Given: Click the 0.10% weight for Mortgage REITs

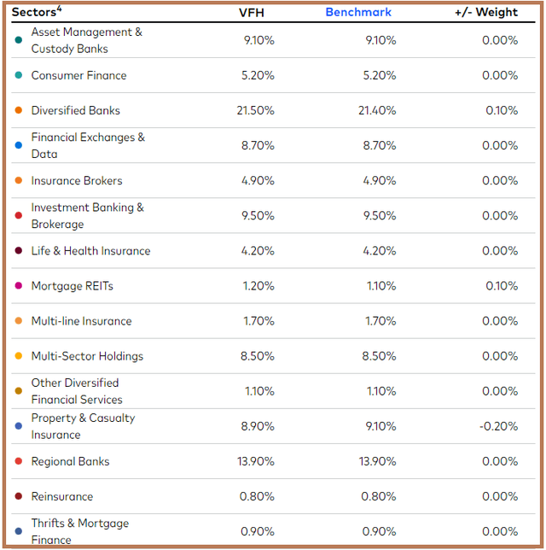Looking at the screenshot, I should [x=502, y=286].
